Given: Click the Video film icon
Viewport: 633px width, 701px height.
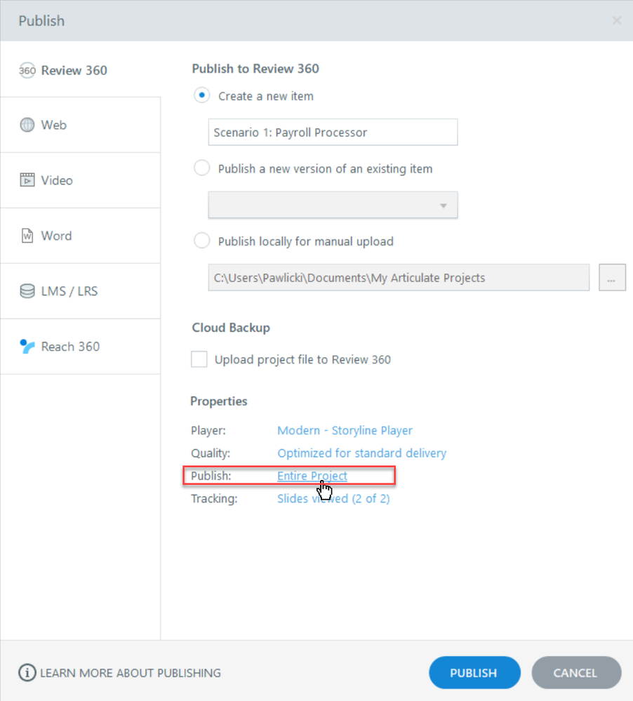Looking at the screenshot, I should click(x=27, y=180).
